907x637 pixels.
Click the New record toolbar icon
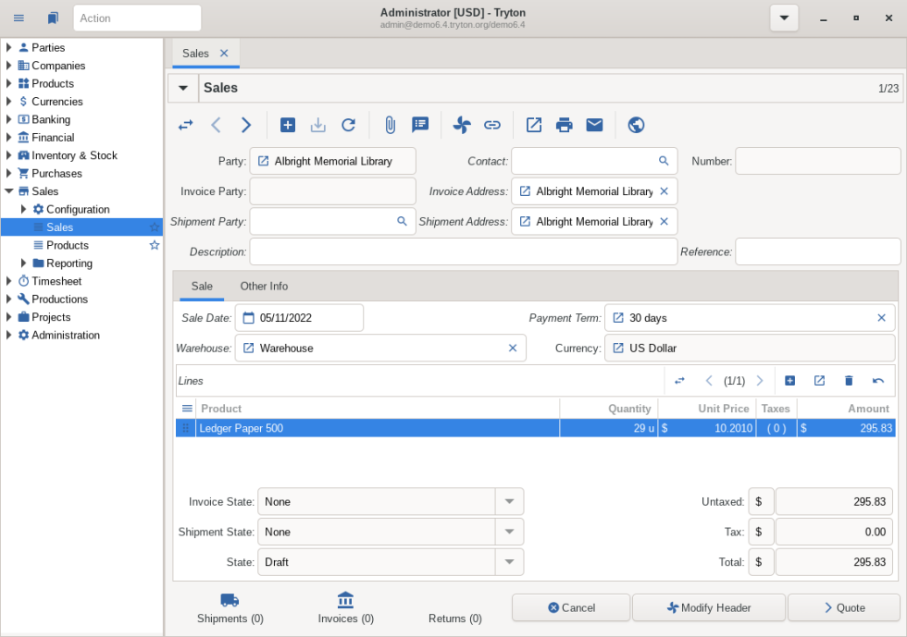[x=288, y=125]
